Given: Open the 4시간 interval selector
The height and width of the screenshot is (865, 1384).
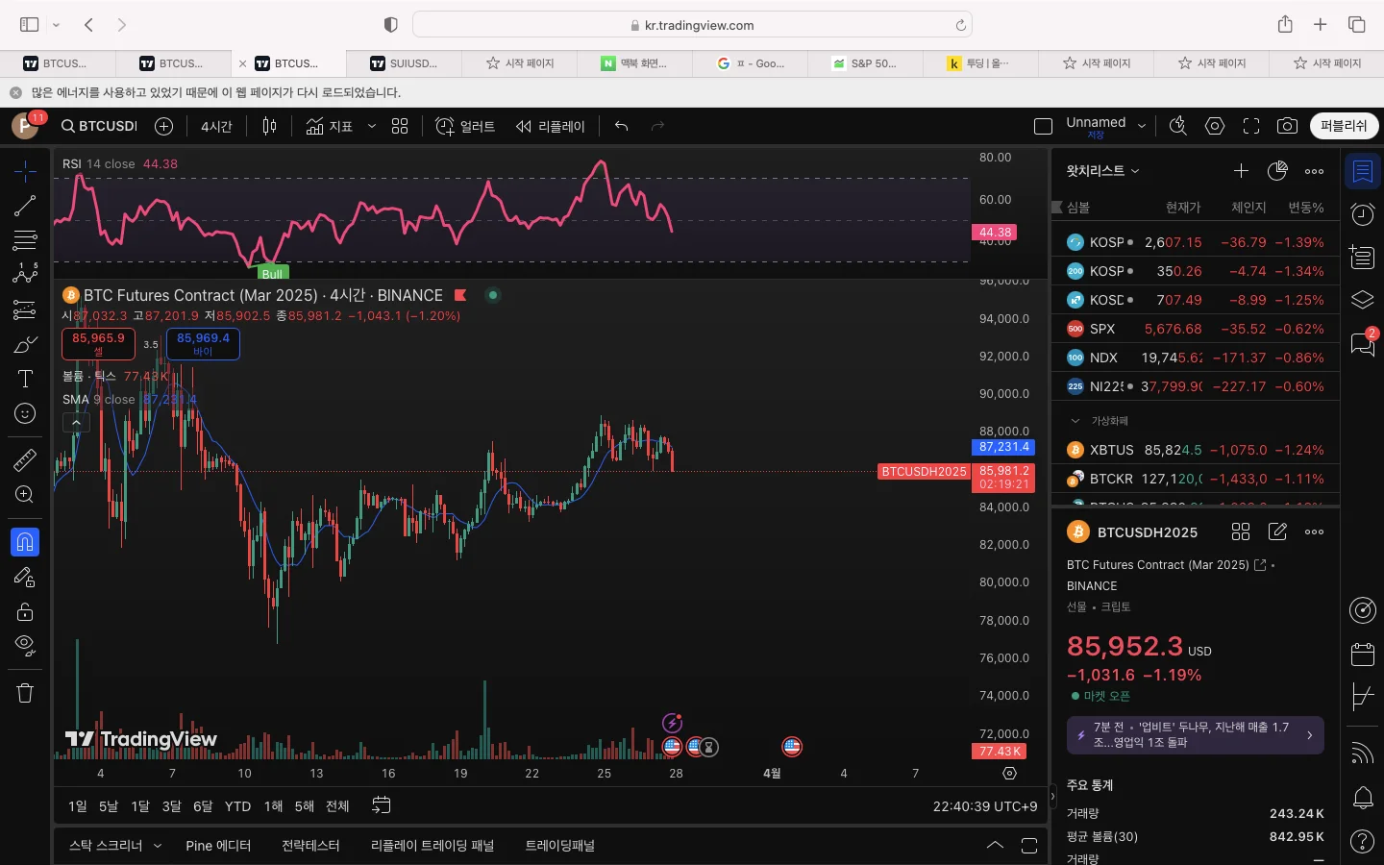Looking at the screenshot, I should click(216, 127).
